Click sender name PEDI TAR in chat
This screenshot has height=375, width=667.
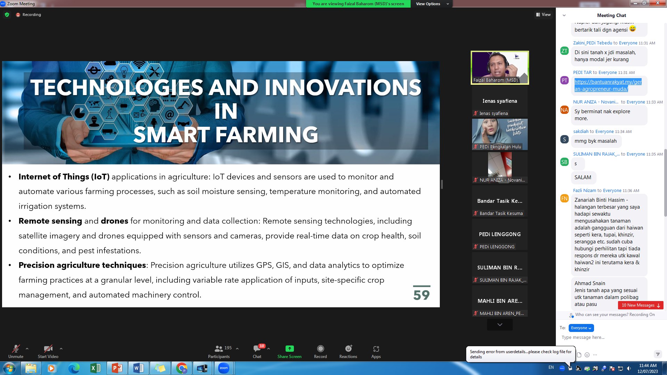click(x=582, y=73)
